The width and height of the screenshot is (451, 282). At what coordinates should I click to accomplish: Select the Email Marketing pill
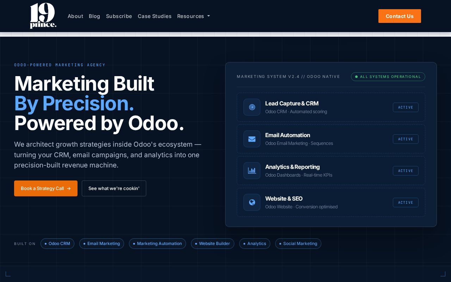101,244
